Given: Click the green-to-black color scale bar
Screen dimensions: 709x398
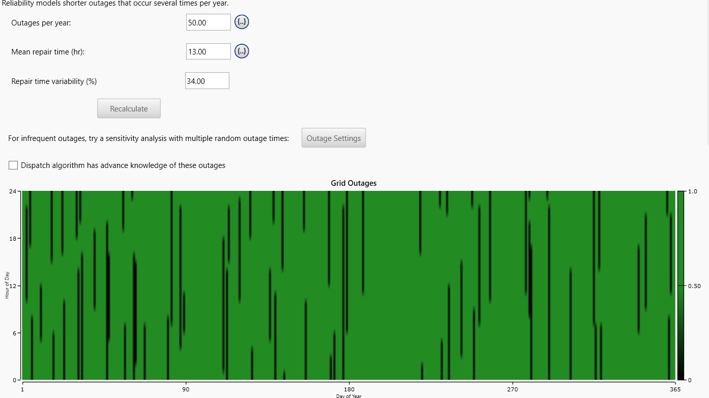Looking at the screenshot, I should pyautogui.click(x=681, y=285).
